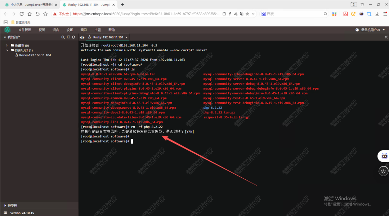Viewport: 389px width, 216px height.
Task: Open the colorful apps grid icon
Action: pyautogui.click(x=334, y=14)
